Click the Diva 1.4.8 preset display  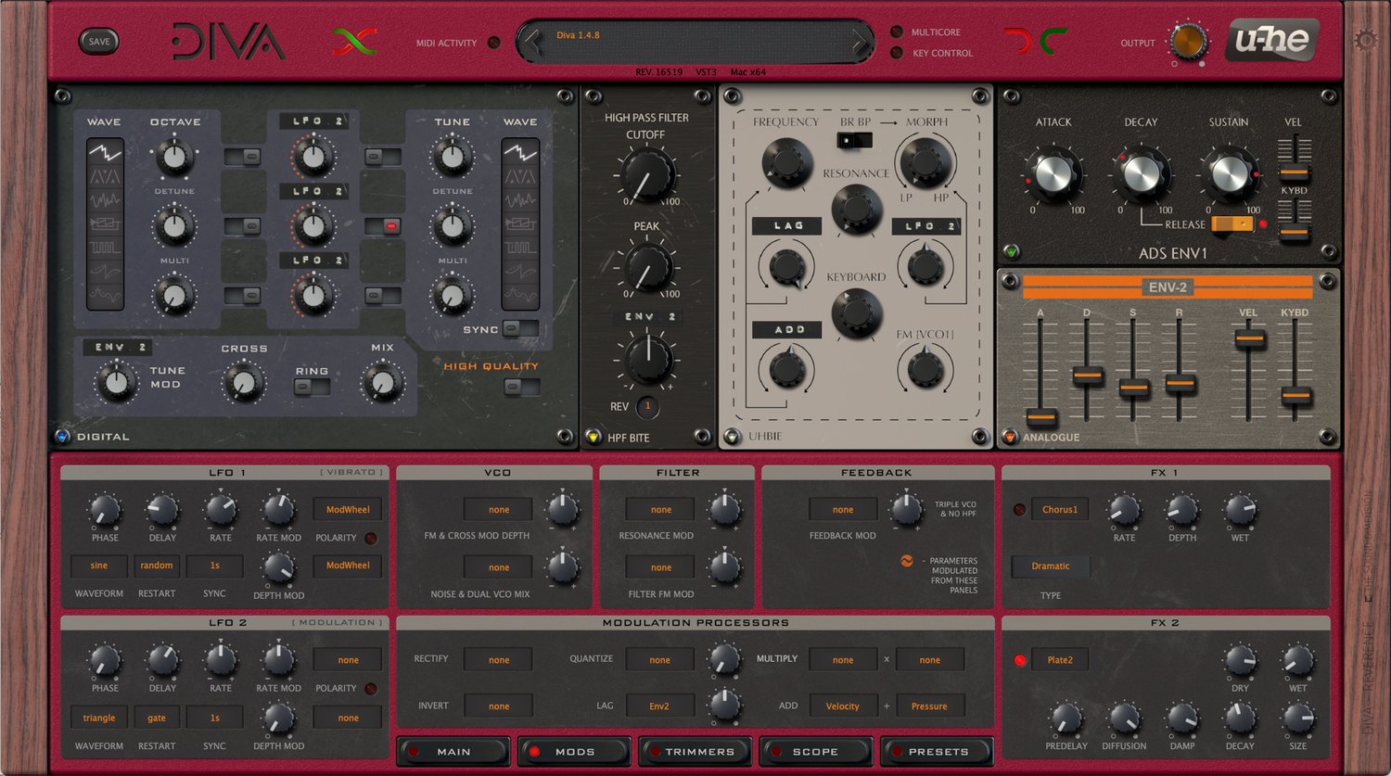pyautogui.click(x=695, y=43)
